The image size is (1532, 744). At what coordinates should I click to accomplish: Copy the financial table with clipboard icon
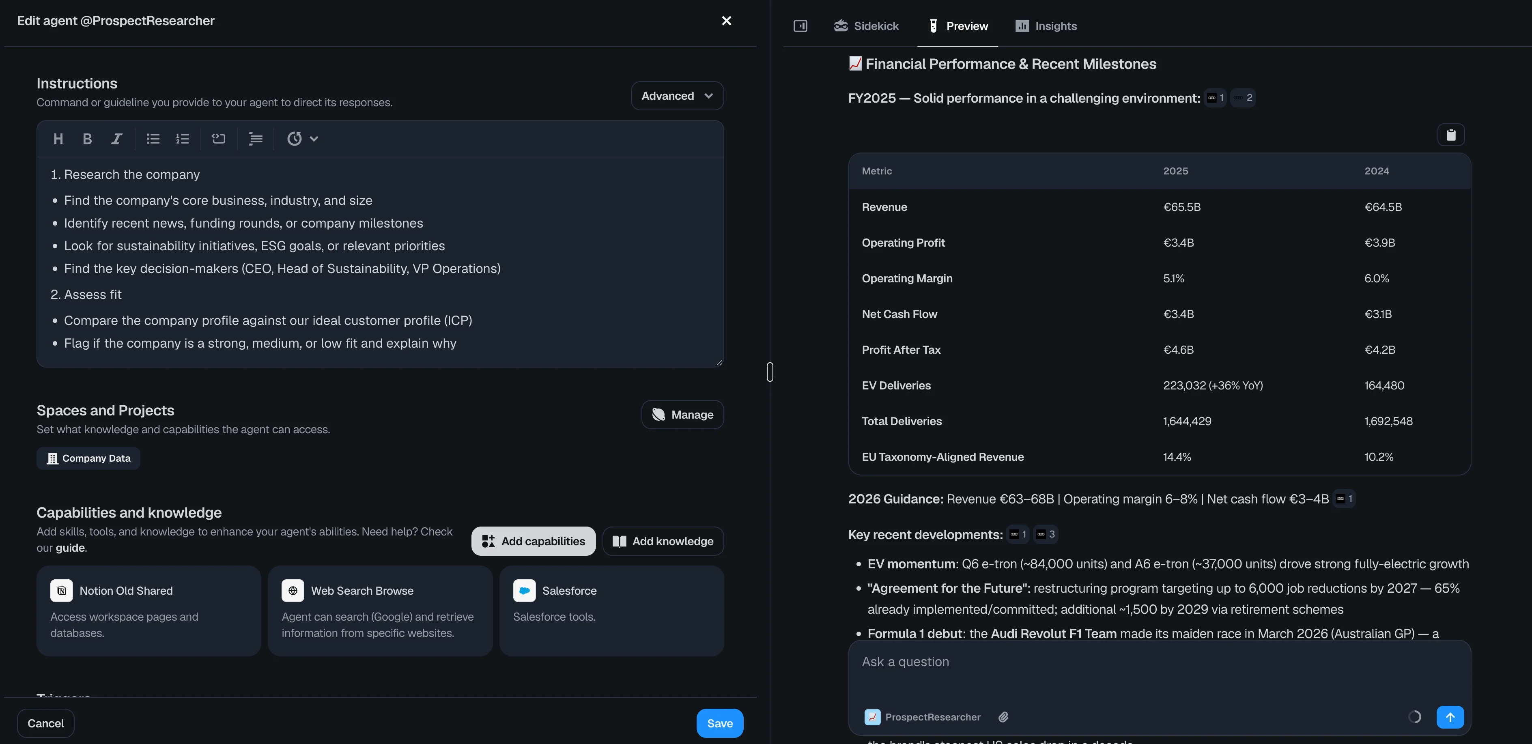(1450, 135)
